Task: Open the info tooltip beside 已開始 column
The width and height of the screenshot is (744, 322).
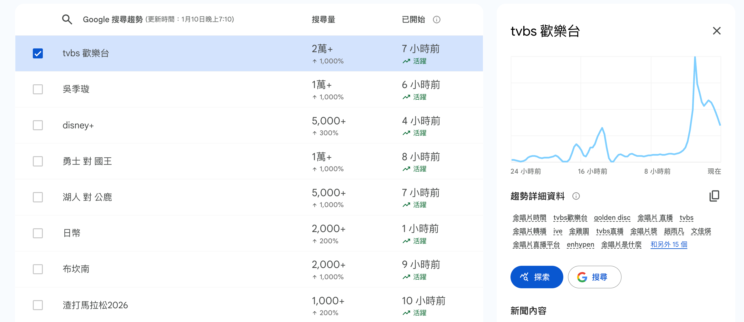Action: coord(437,19)
